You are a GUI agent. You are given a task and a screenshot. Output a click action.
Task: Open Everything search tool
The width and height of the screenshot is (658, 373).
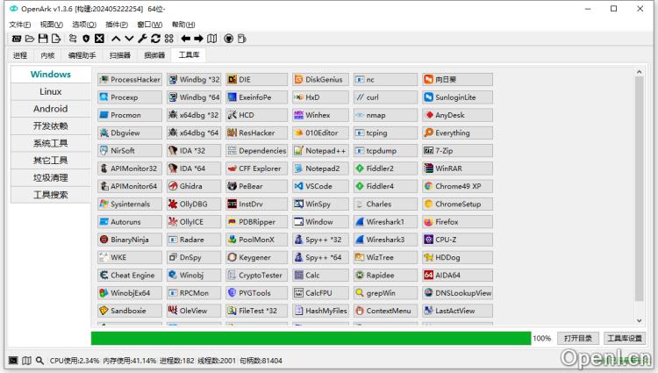click(x=457, y=133)
